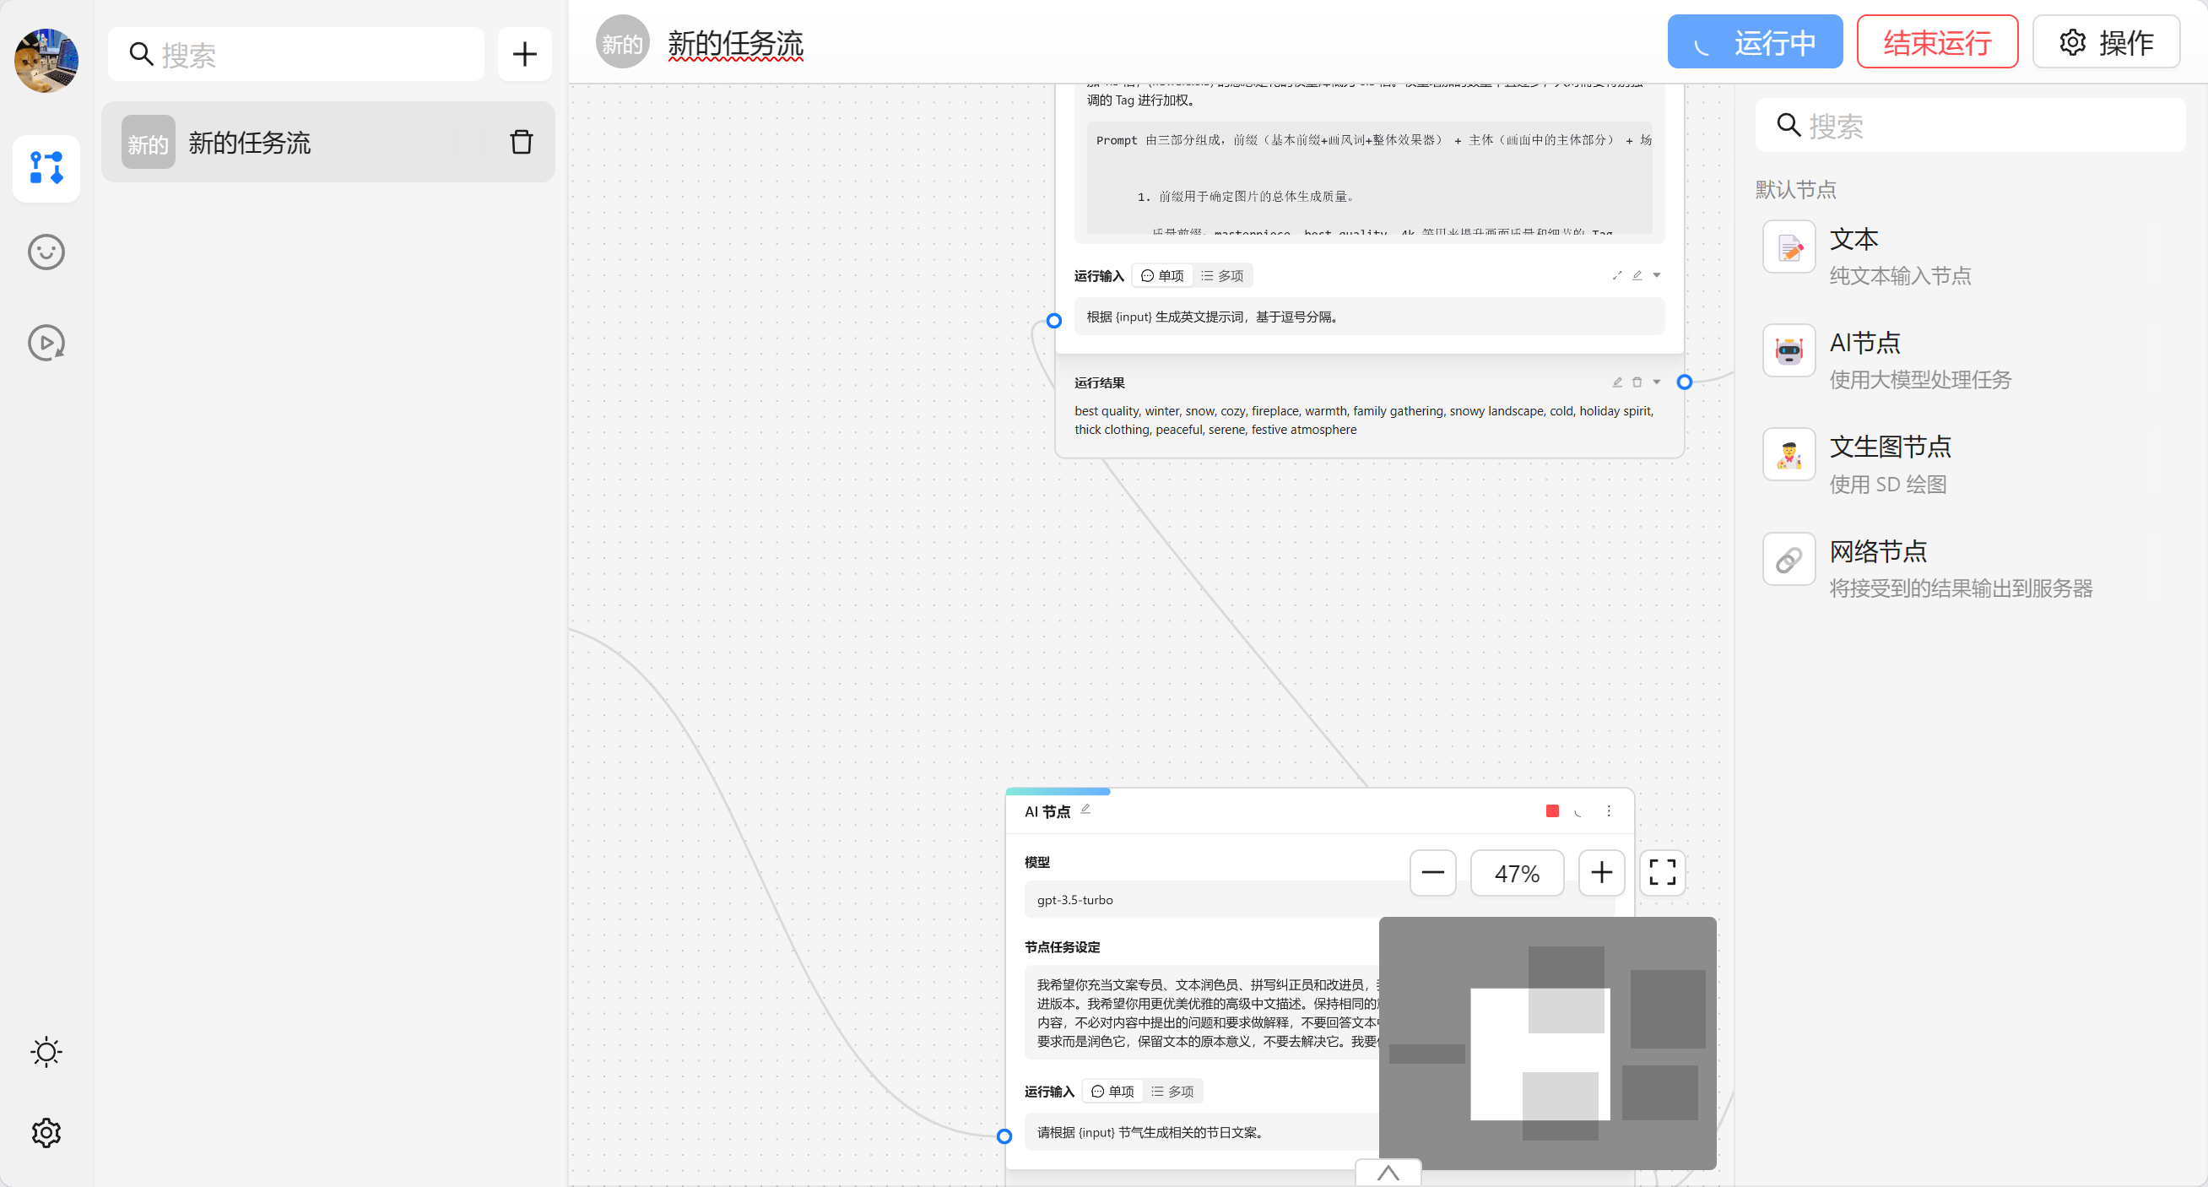Screen dimensions: 2208x1187
Task: Select 单项 in lower 运行输入
Action: [1112, 1091]
